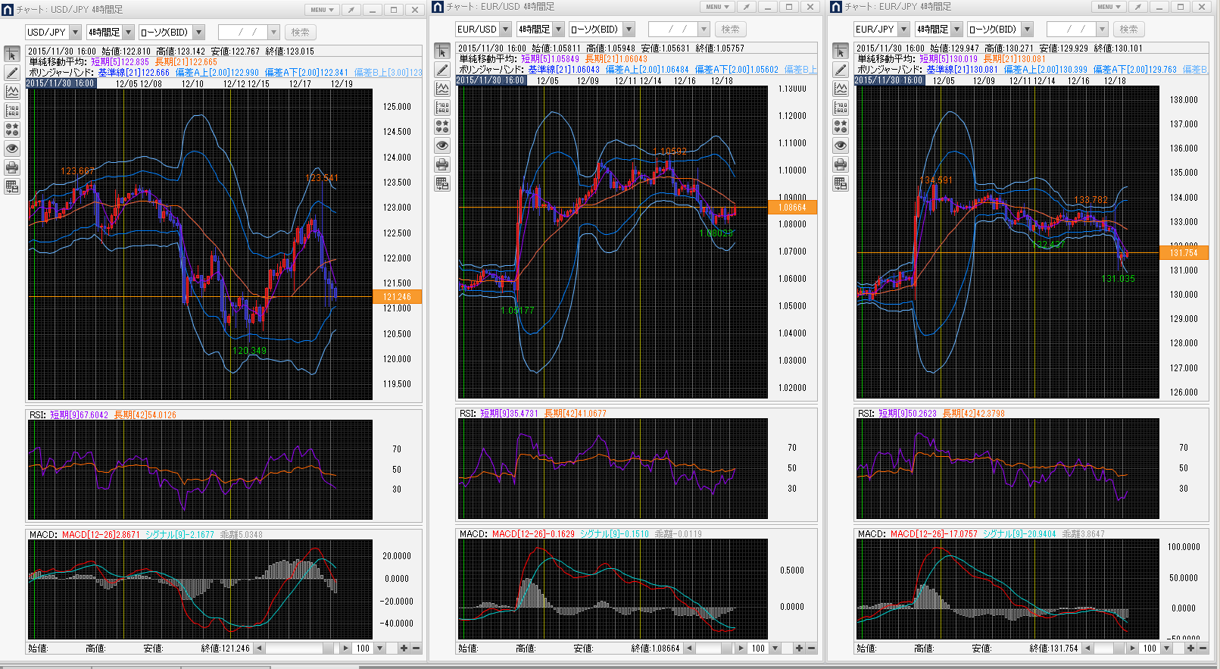Export EUR/JPY chart data with table icon
The image size is (1220, 669).
[841, 183]
